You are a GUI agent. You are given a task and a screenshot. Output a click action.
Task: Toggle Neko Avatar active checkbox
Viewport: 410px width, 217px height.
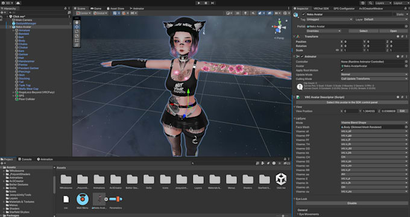(303, 14)
